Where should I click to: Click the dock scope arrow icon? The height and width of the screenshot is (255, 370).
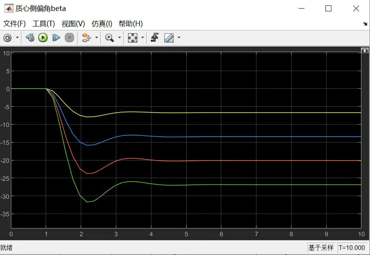pyautogui.click(x=365, y=24)
